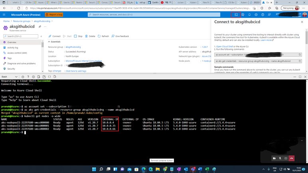
Task: Open Microsoft Azure Internal Consumption subscription link
Action: click(x=84, y=61)
